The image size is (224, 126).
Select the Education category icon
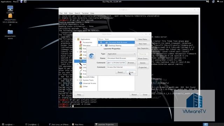tap(81, 45)
